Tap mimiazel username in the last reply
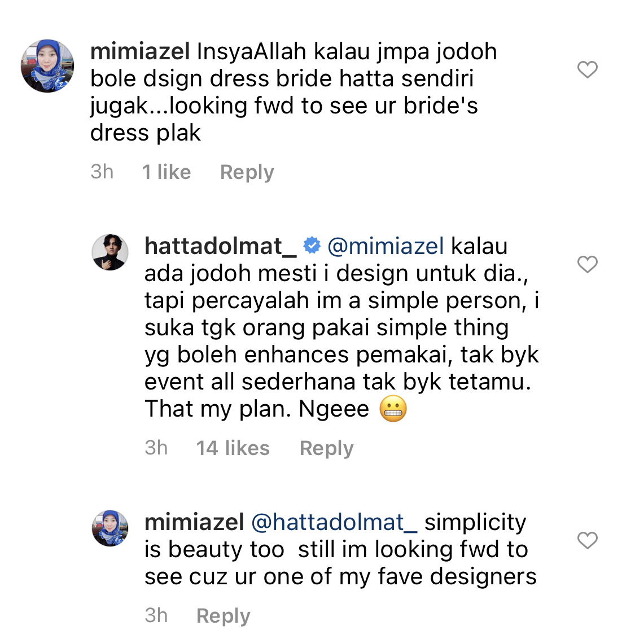The width and height of the screenshot is (635, 643). (x=194, y=522)
